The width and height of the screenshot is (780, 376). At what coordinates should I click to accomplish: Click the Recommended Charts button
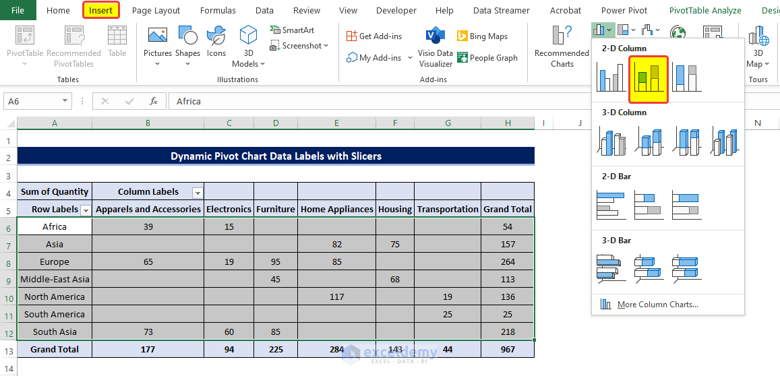coord(562,46)
